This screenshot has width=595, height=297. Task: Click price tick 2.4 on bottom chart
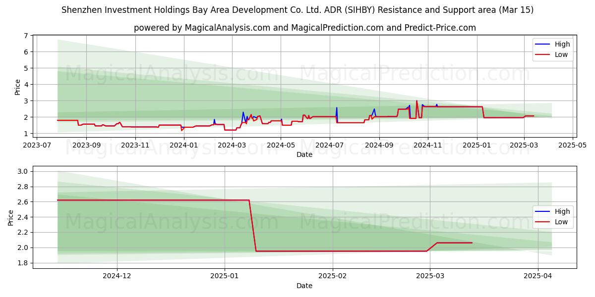(22, 217)
